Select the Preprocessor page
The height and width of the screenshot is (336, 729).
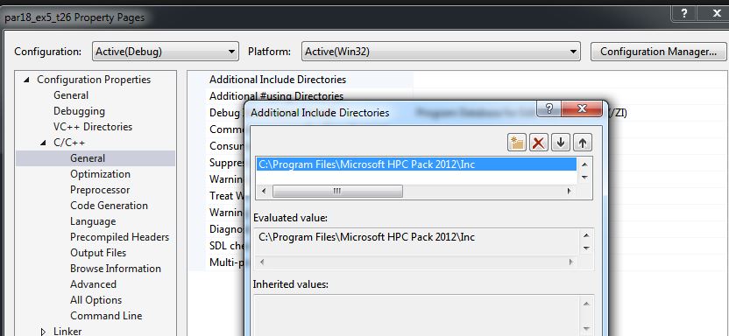[100, 190]
